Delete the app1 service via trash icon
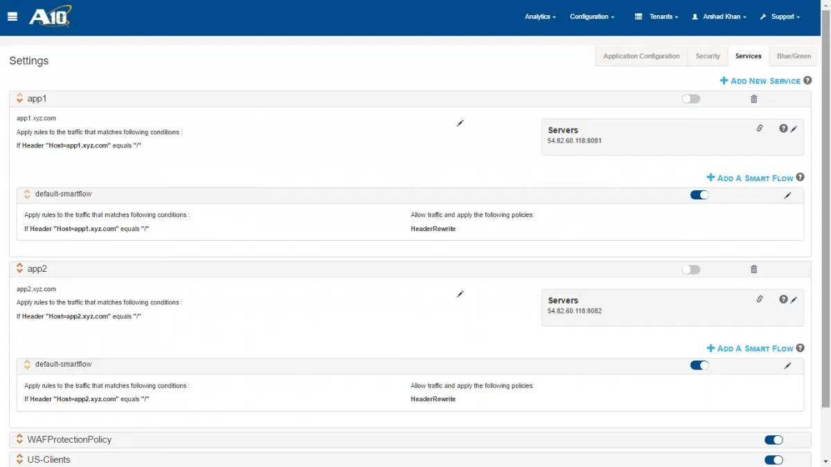831x467 pixels. 753,98
